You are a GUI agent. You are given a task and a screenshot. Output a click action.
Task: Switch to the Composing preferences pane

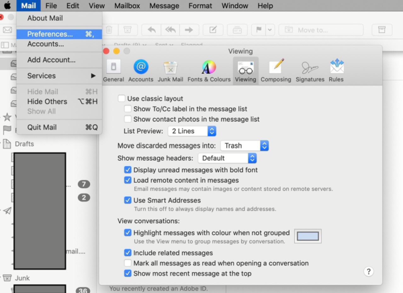[x=275, y=70]
